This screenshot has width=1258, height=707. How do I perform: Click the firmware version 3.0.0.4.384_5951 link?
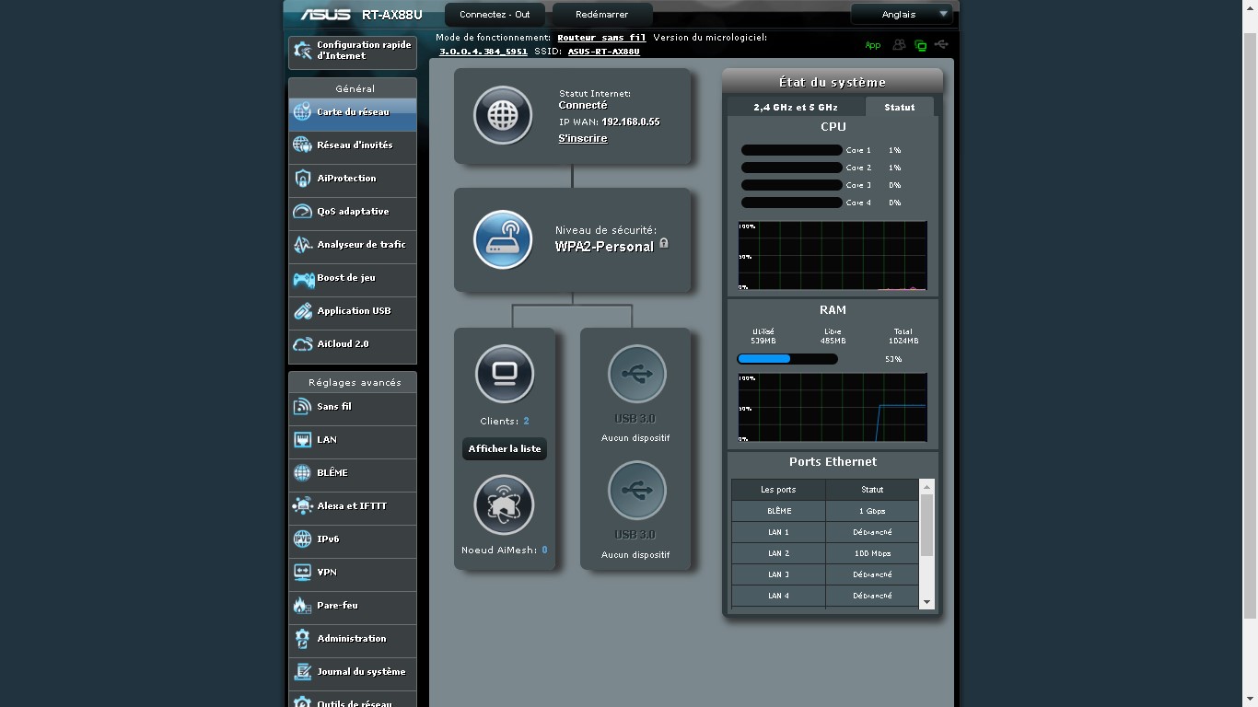483,52
